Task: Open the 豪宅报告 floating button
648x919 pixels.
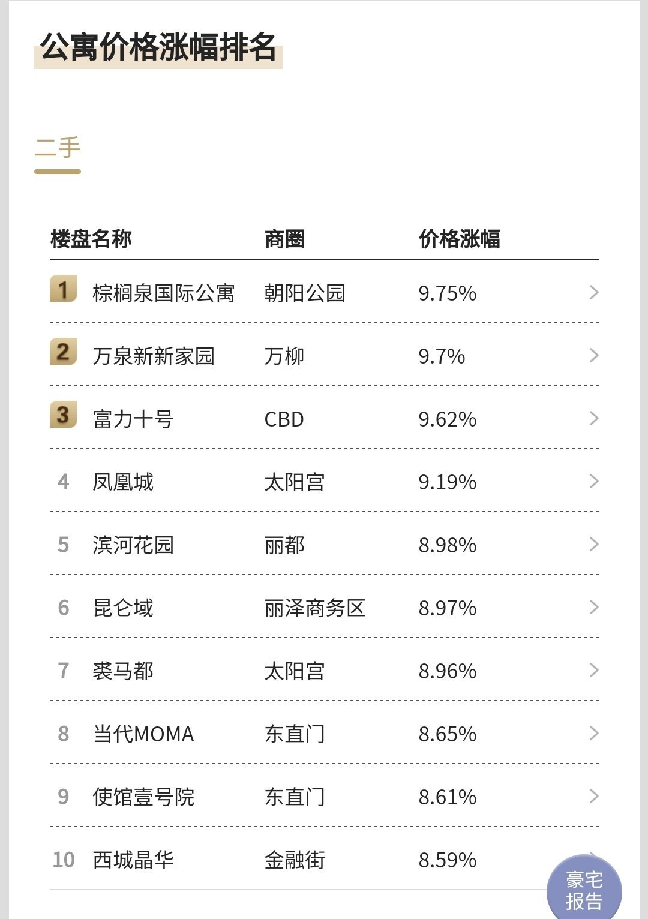Action: point(584,890)
